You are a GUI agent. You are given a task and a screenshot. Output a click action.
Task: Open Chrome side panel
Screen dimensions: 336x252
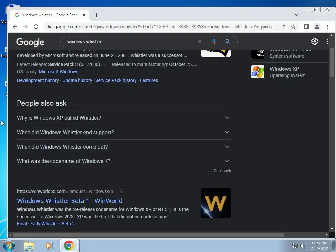306,27
